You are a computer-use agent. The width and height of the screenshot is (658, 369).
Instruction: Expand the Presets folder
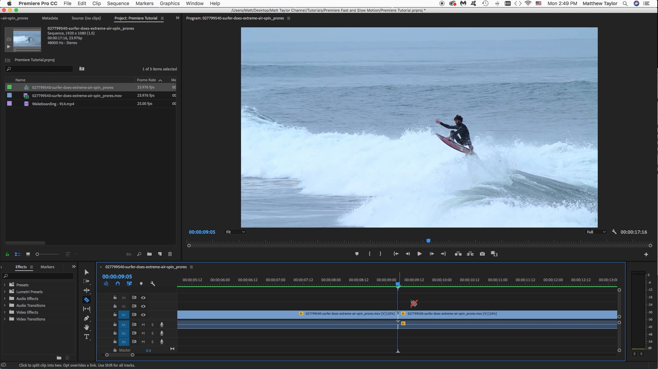click(x=4, y=285)
